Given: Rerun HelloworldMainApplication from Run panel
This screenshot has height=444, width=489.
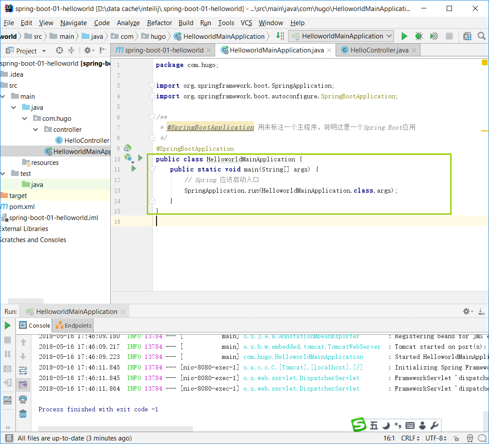Looking at the screenshot, I should [x=7, y=325].
